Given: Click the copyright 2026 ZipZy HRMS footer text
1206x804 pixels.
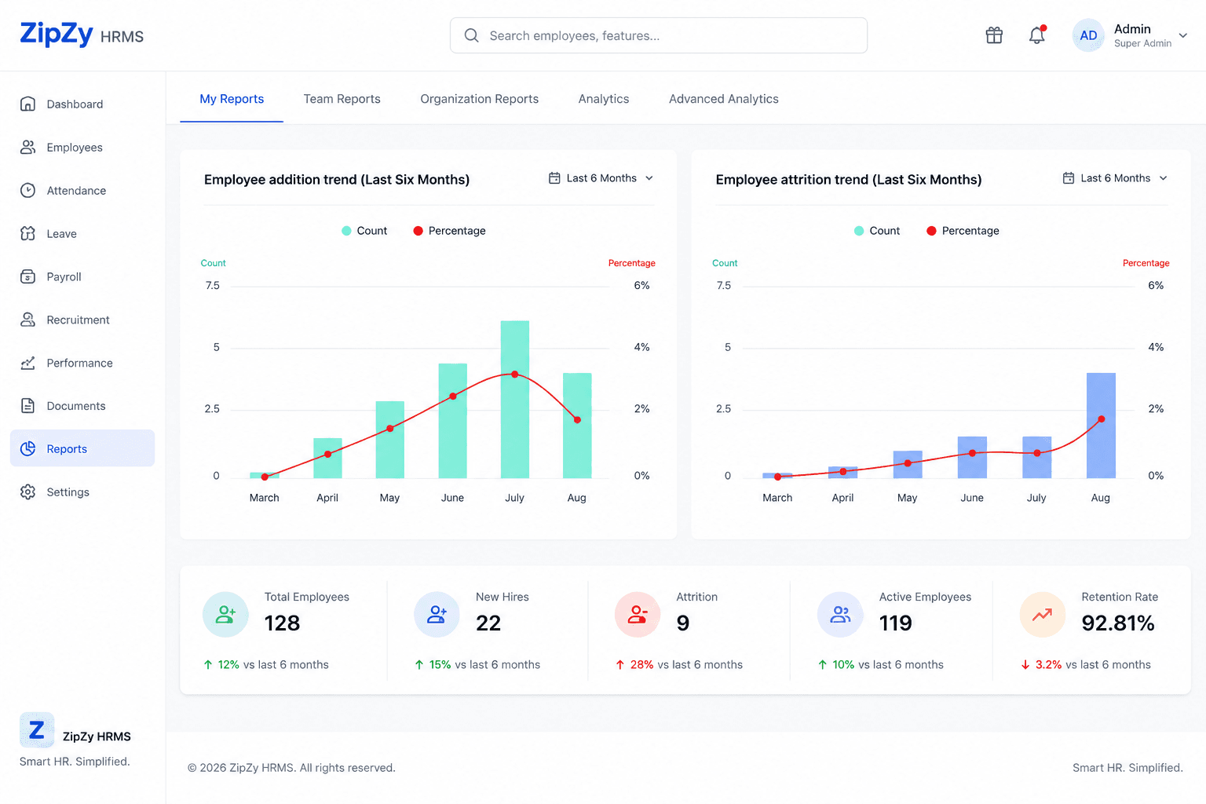Looking at the screenshot, I should pos(291,768).
